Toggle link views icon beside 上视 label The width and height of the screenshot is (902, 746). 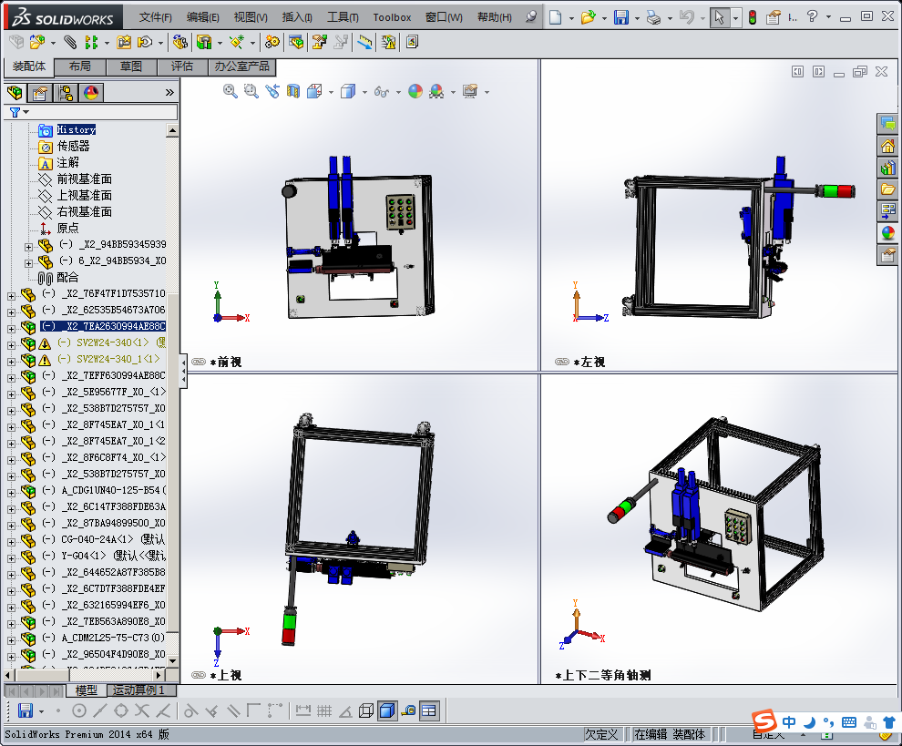pos(199,675)
